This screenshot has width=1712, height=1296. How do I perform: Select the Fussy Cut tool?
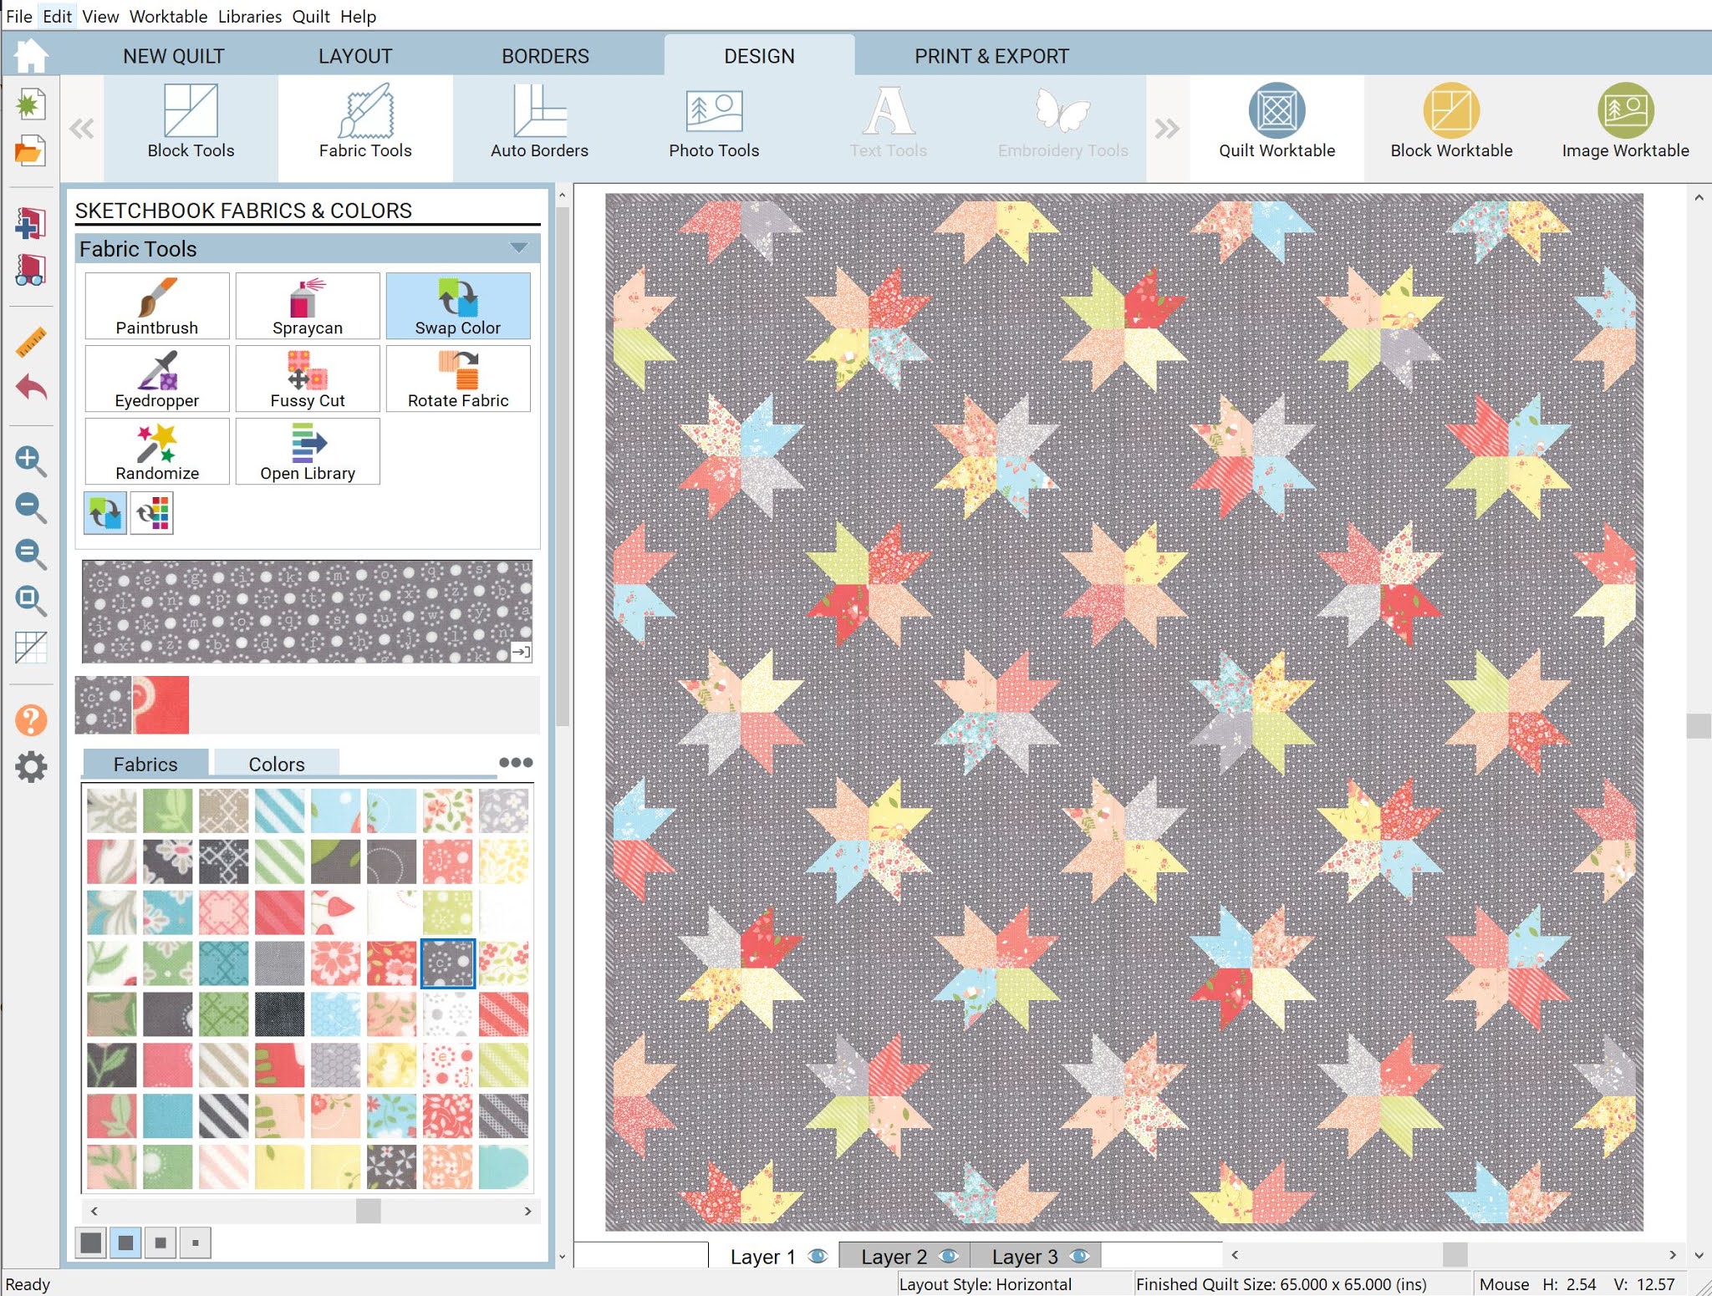point(307,379)
